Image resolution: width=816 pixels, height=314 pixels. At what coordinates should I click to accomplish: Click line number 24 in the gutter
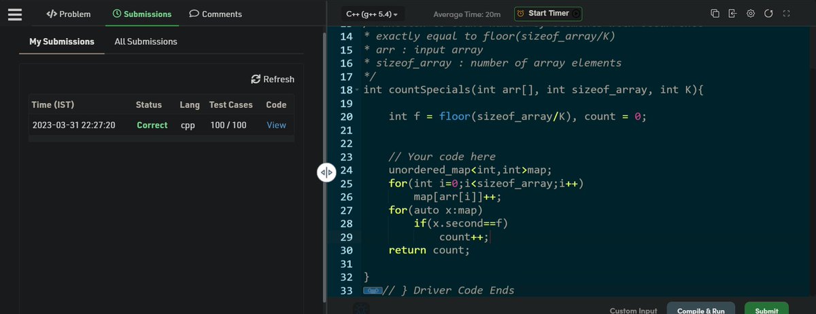[x=347, y=170]
